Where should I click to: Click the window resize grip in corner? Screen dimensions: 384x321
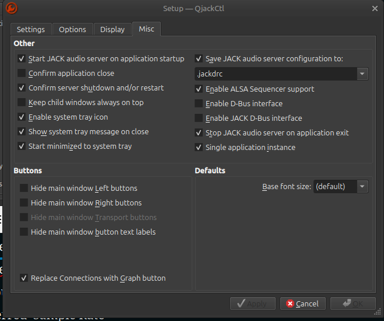coord(378,312)
